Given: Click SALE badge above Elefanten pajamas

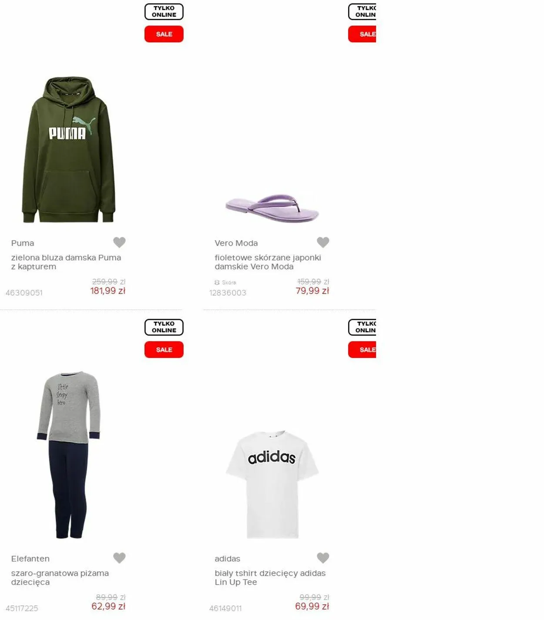Looking at the screenshot, I should 164,350.
